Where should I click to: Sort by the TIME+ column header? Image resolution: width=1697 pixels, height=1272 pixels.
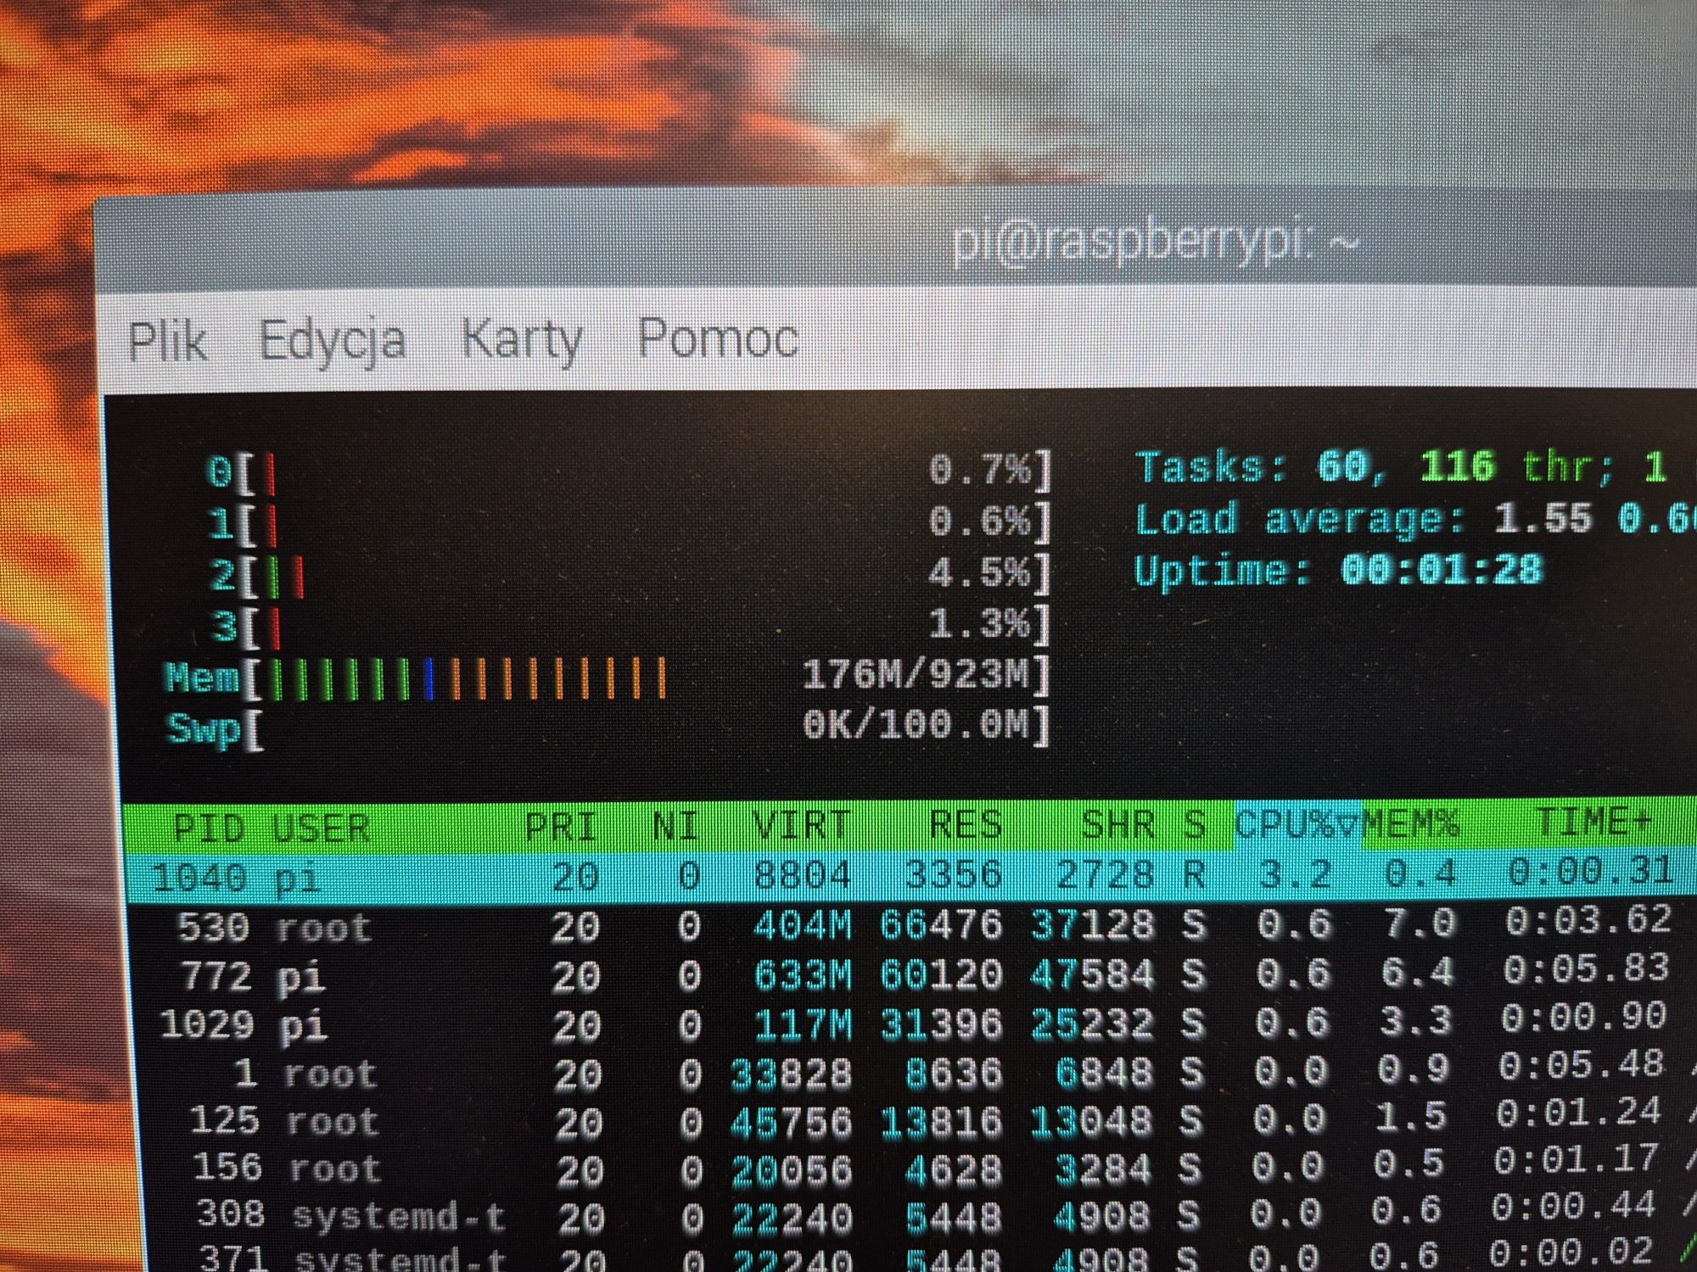[x=1593, y=821]
